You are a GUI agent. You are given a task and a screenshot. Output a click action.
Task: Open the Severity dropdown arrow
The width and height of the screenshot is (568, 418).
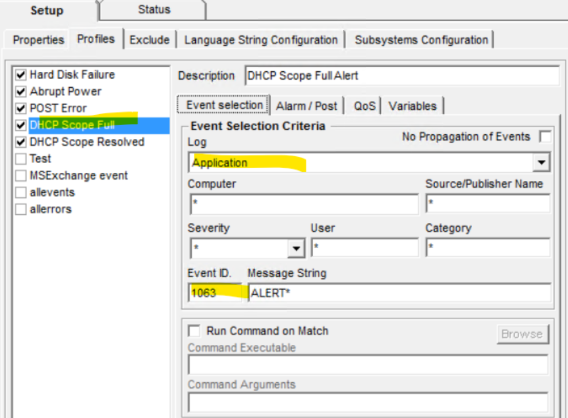pos(296,249)
